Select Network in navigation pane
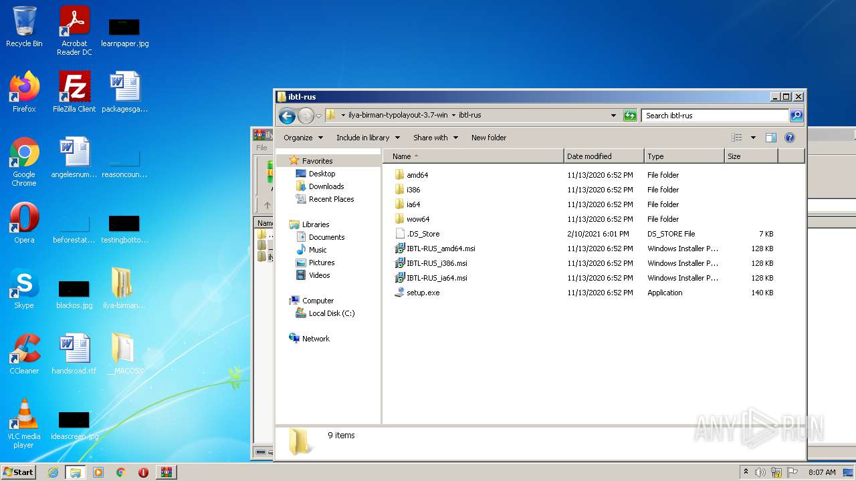This screenshot has height=481, width=856. click(316, 339)
